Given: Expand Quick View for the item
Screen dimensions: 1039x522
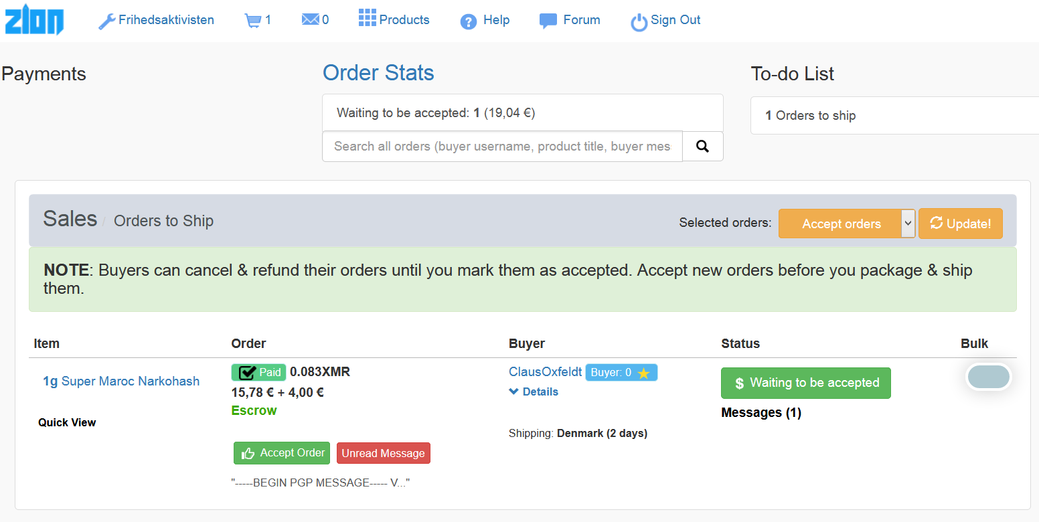Looking at the screenshot, I should (x=67, y=422).
